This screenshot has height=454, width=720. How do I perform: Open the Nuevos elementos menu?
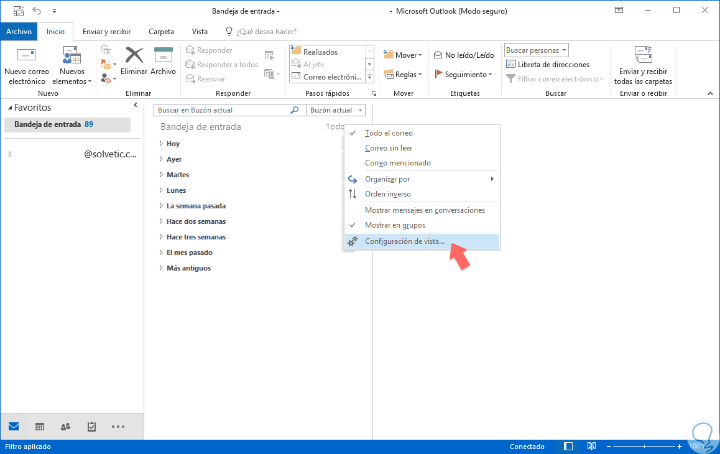coord(72,66)
